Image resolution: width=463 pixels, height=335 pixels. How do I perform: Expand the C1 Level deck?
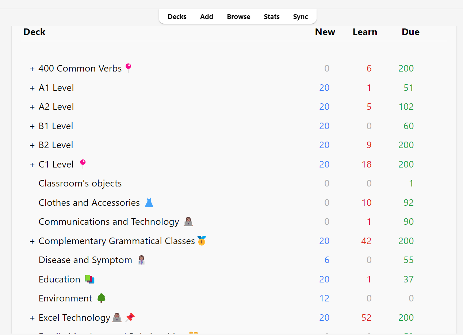pos(32,165)
